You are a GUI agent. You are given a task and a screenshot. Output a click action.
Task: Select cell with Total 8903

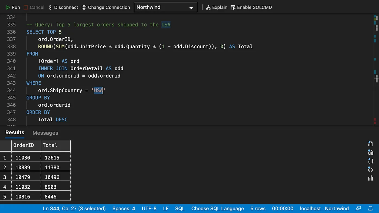point(56,187)
